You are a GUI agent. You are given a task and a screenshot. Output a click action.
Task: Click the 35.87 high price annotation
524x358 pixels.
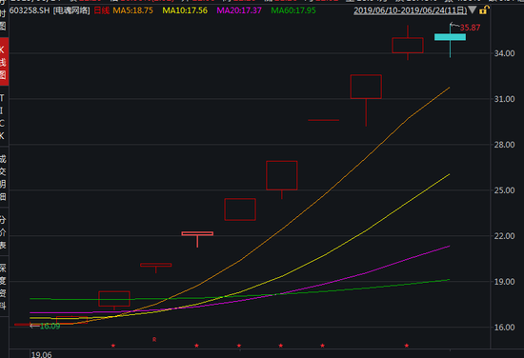tap(470, 28)
